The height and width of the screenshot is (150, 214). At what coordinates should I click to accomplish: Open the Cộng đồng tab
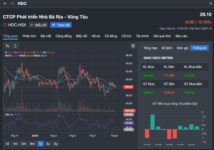click(64, 36)
